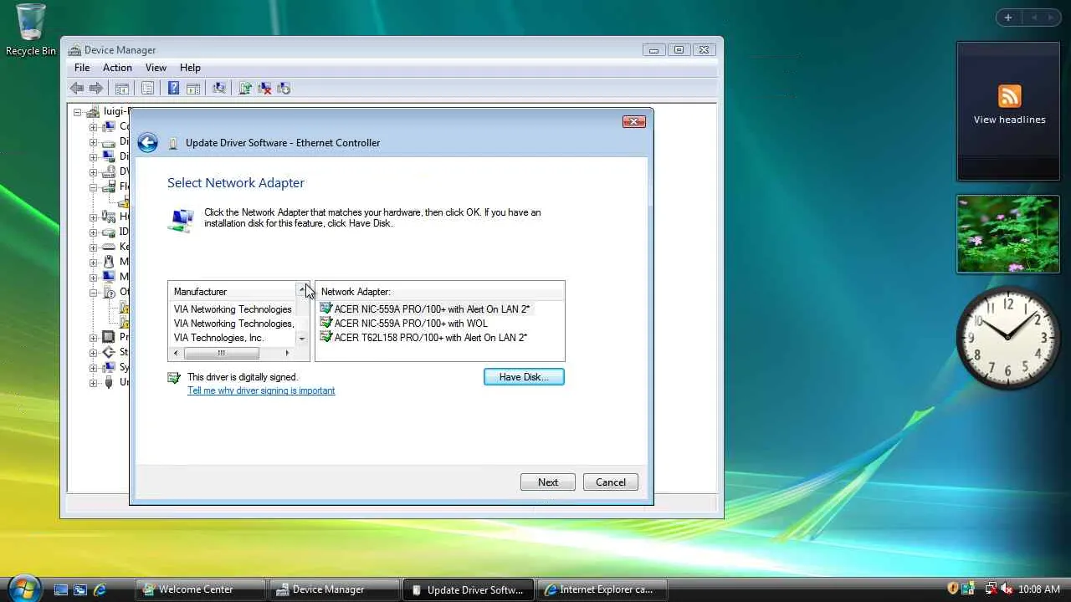Toggle the Show/Hide Console Tree toolbar icon
1071x602 pixels.
pos(122,89)
